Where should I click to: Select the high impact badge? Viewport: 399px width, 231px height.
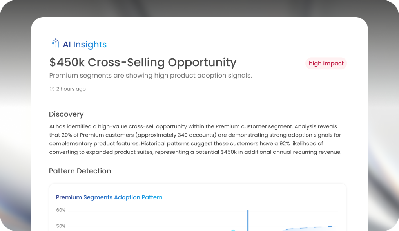pyautogui.click(x=326, y=63)
